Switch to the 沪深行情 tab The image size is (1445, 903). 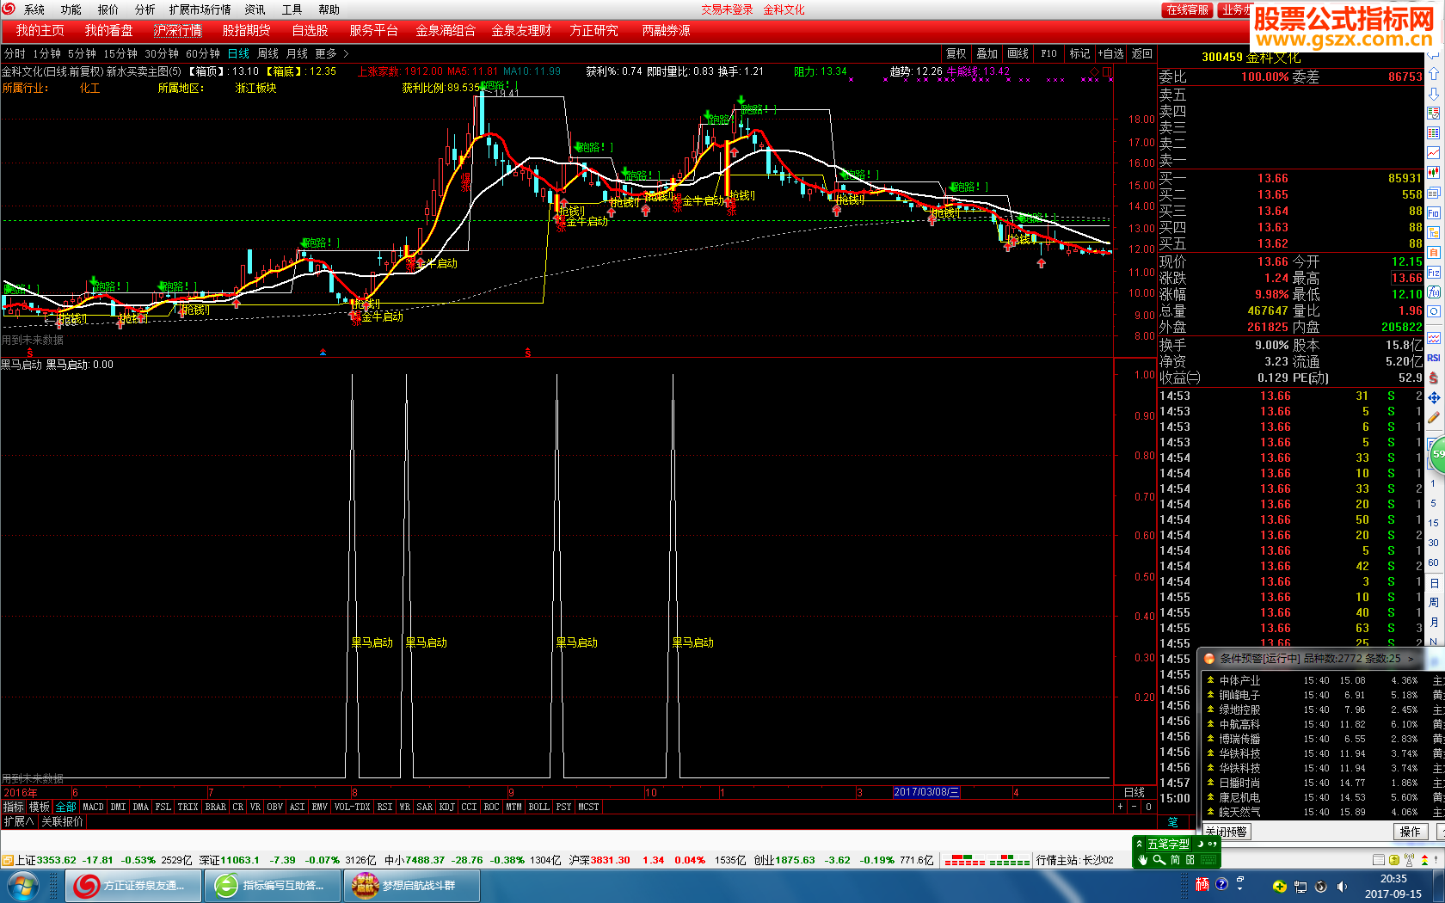tap(178, 30)
